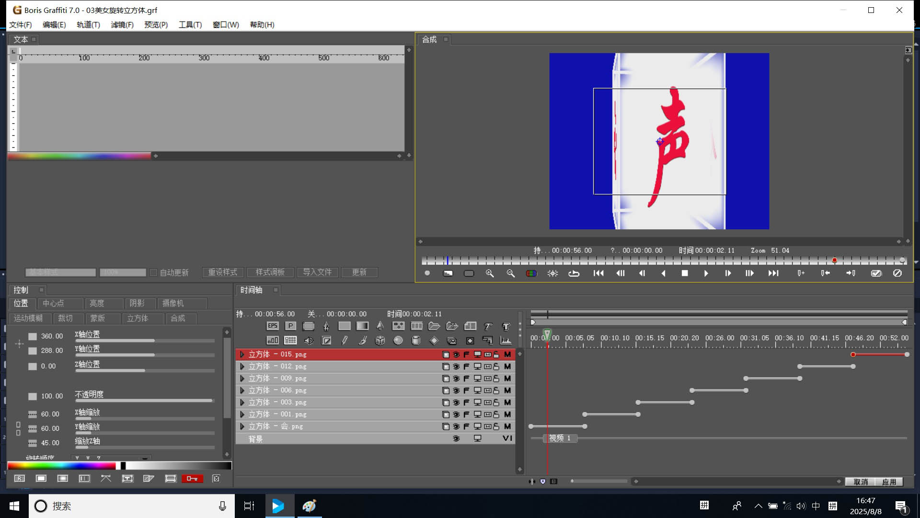Image resolution: width=920 pixels, height=518 pixels.
Task: Toggle the monitor icon on 立方体 - 001.png track
Action: tap(477, 414)
